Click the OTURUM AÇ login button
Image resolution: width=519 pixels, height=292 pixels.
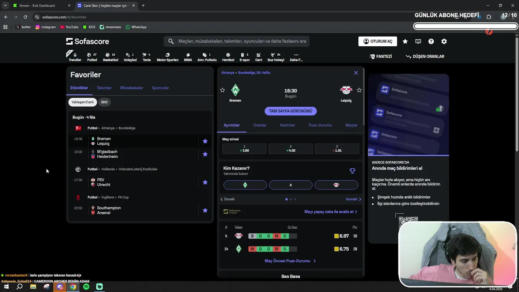377,41
